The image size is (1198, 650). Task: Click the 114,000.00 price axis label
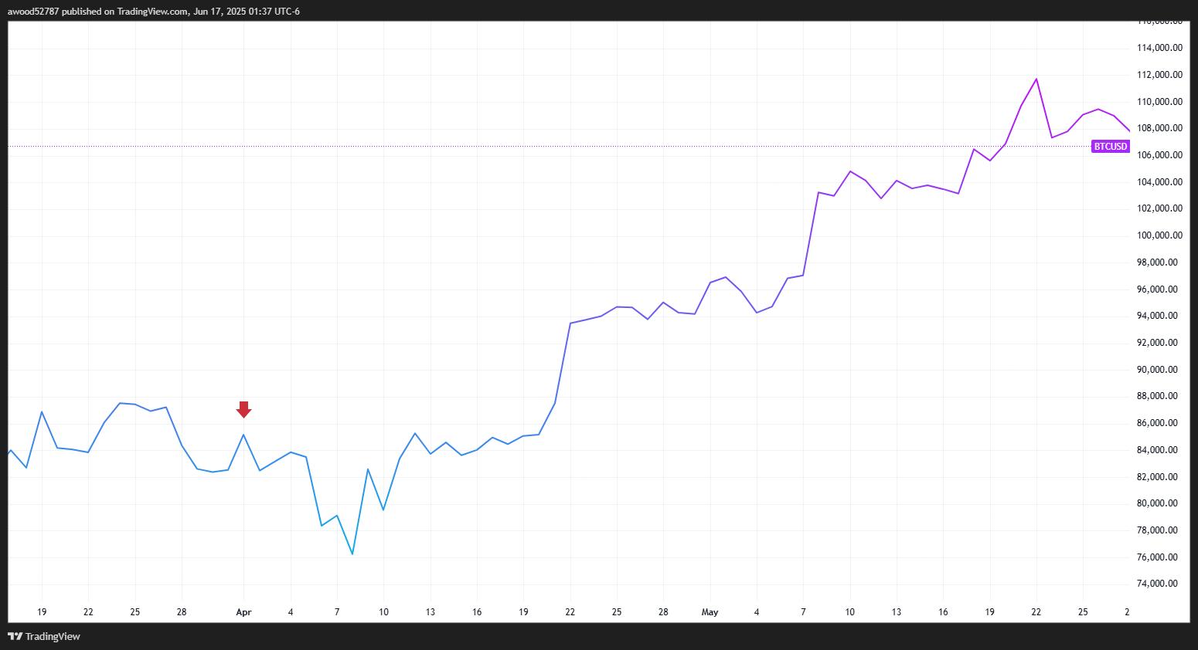(1159, 48)
